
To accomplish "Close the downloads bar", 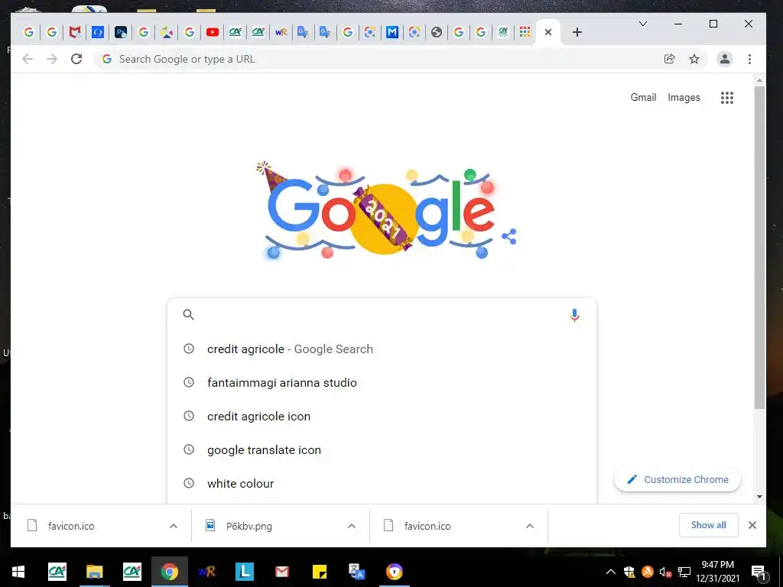I will tap(752, 525).
